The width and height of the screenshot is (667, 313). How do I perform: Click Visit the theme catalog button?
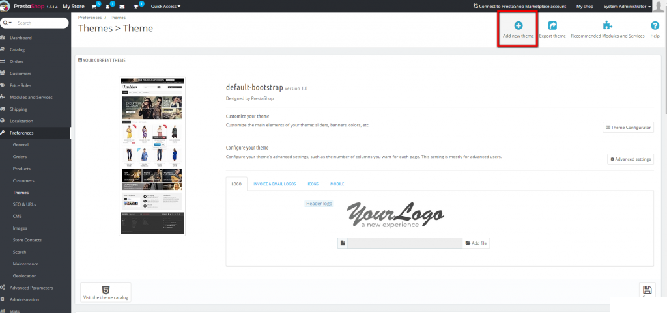[x=106, y=293]
